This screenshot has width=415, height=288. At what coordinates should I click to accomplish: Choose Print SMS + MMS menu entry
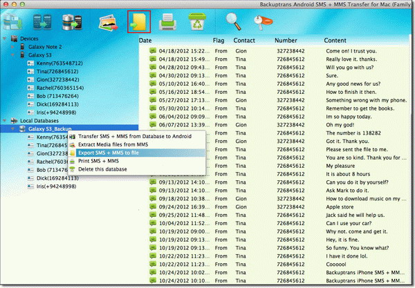tap(136, 161)
